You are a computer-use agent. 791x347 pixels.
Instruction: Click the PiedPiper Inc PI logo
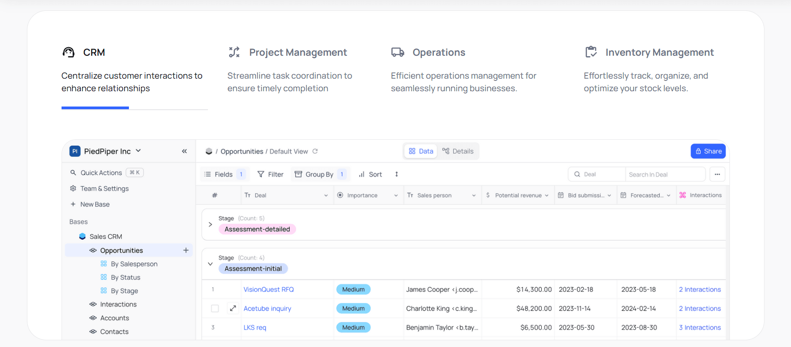pyautogui.click(x=75, y=151)
